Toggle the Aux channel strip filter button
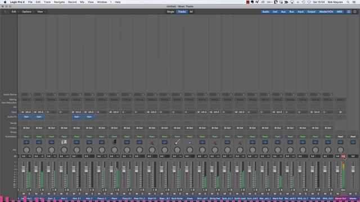The width and height of the screenshot is (360, 202). coord(283,12)
